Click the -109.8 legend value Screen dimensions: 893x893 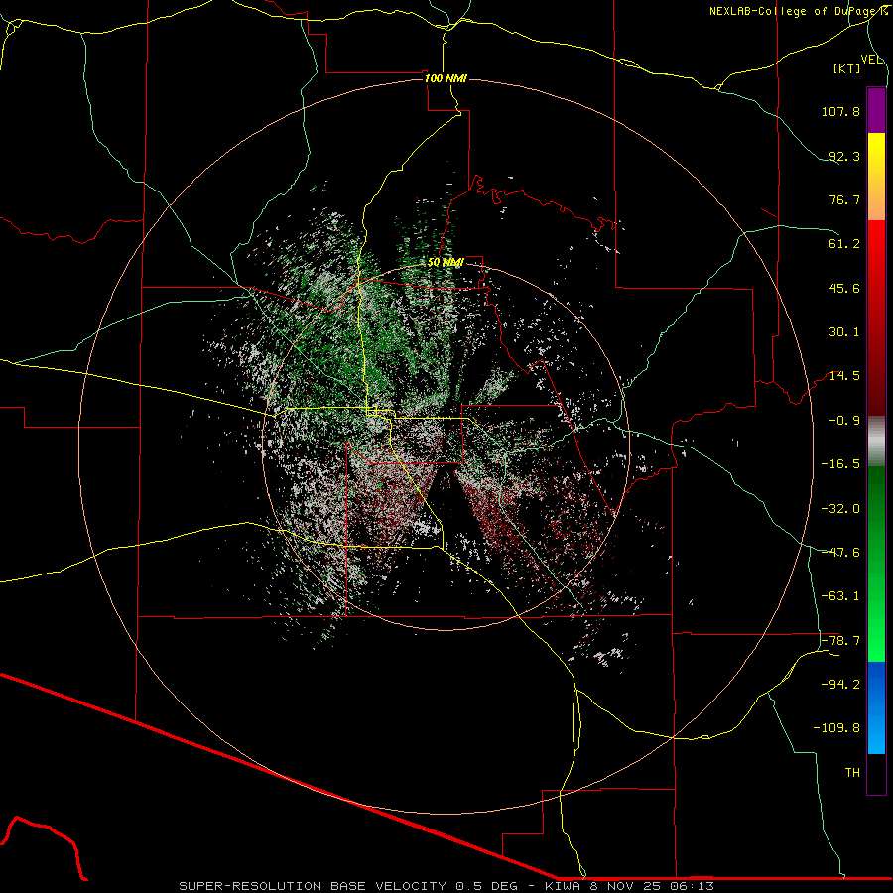click(x=836, y=728)
